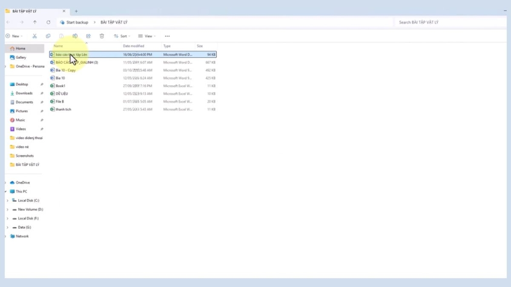Click the pin icon beside Videos
511x287 pixels.
tap(42, 129)
